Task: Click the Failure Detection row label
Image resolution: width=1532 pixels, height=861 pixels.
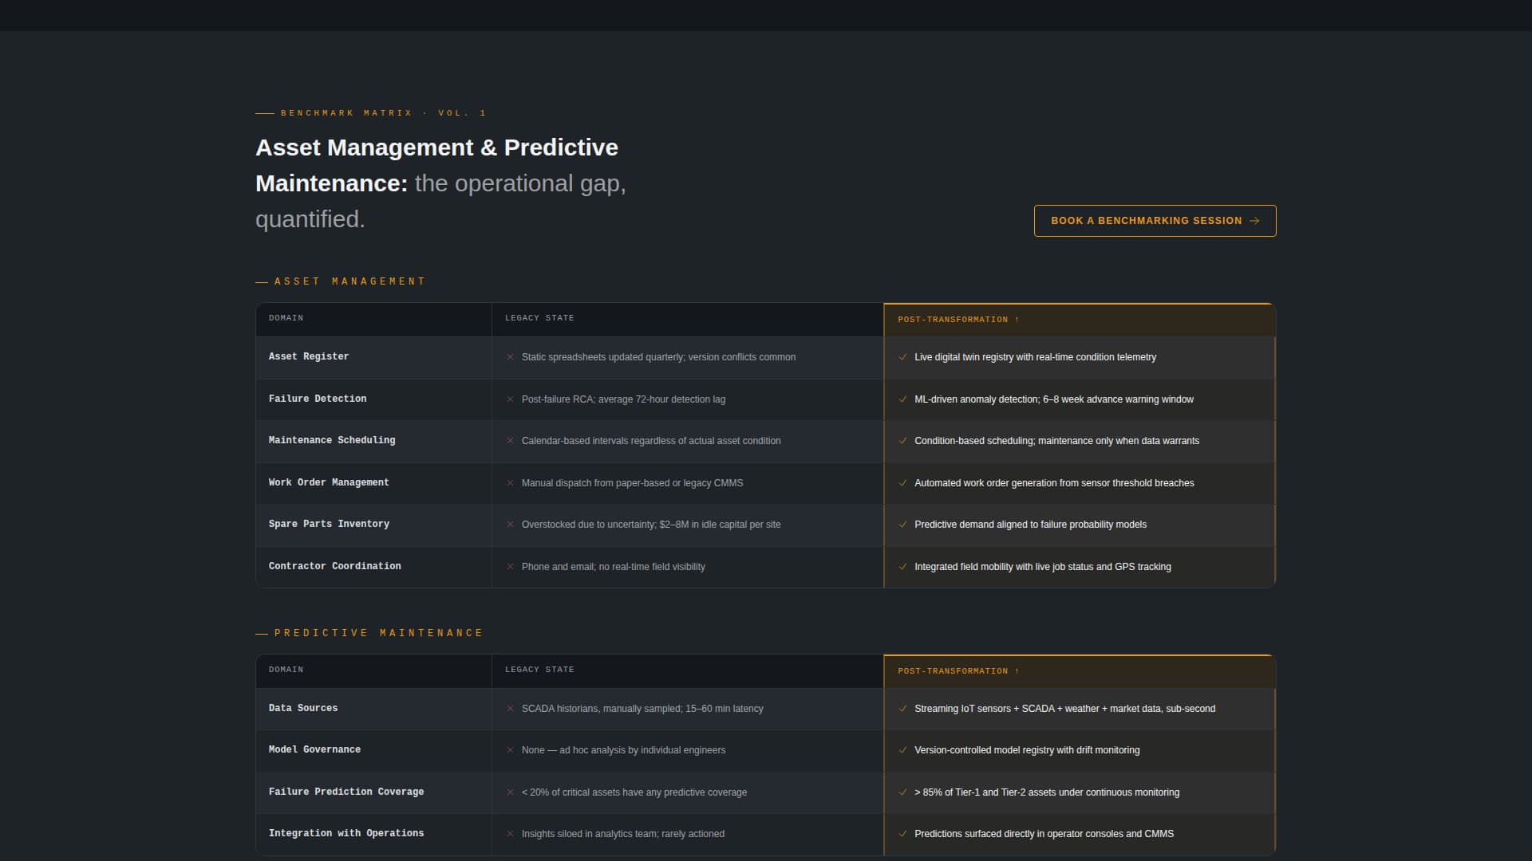Action: pos(318,399)
